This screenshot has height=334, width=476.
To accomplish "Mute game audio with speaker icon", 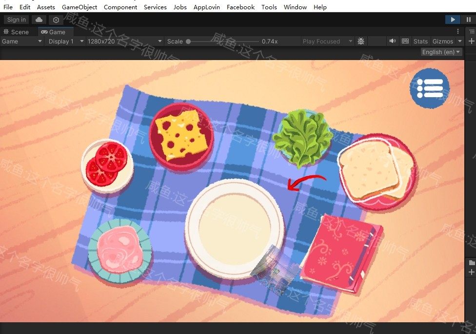I will point(392,42).
